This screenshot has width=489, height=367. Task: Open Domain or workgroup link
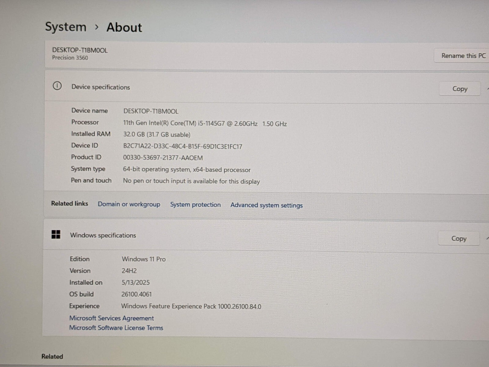point(129,204)
